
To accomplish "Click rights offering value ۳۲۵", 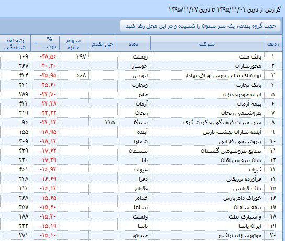I will (110, 122).
